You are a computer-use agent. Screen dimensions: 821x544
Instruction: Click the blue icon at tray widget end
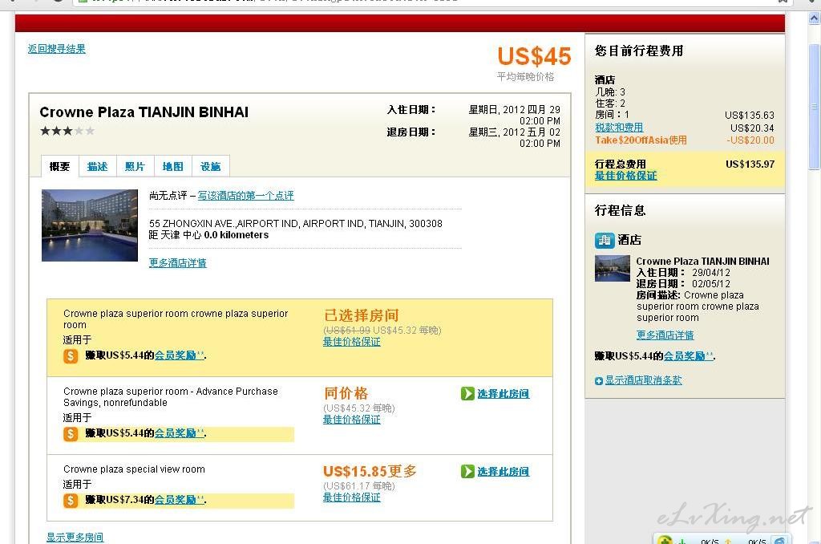(779, 540)
